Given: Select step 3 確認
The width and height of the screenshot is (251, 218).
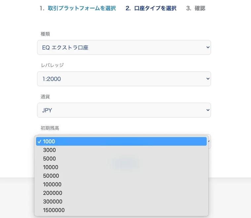Looking at the screenshot, I should (x=196, y=8).
